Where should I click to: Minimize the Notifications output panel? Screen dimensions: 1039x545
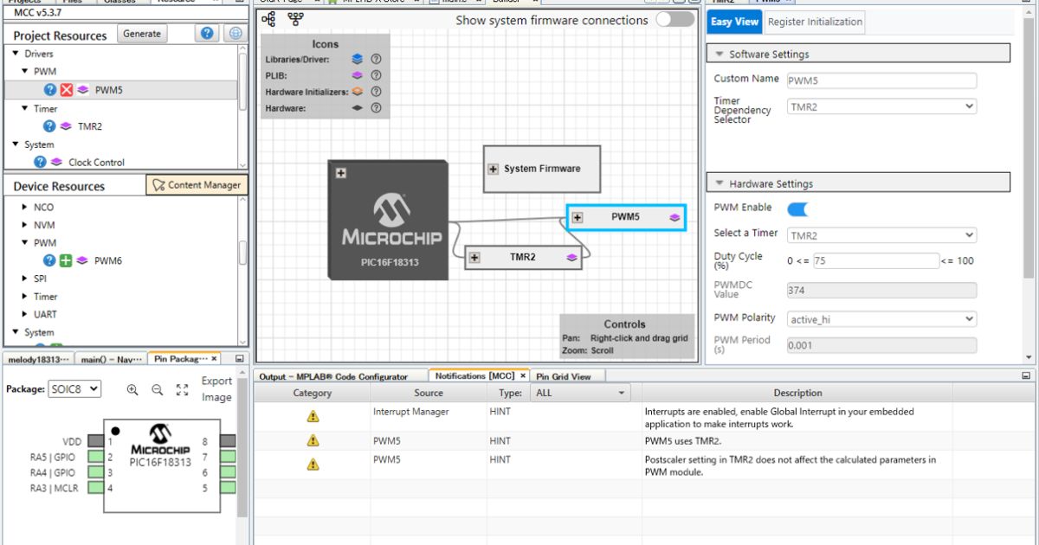pos(1026,375)
